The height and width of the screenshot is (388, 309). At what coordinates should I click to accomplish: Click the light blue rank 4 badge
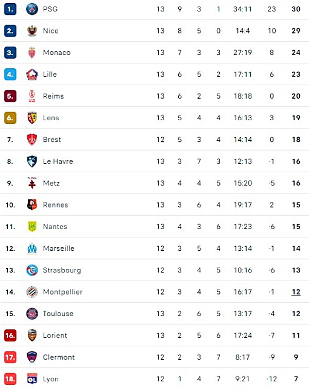tap(10, 75)
